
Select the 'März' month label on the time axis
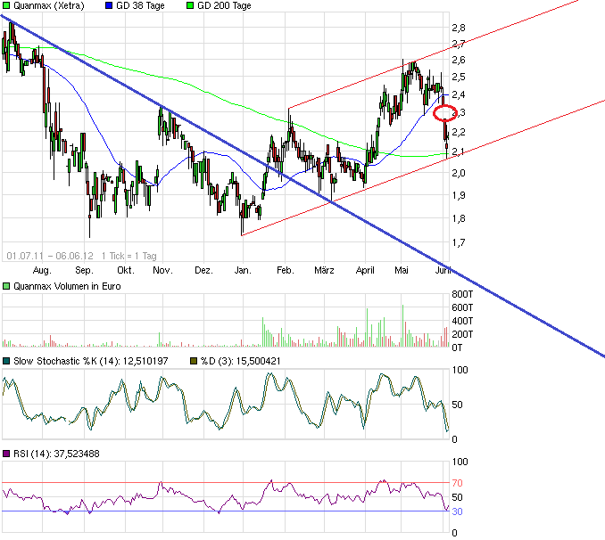(324, 269)
